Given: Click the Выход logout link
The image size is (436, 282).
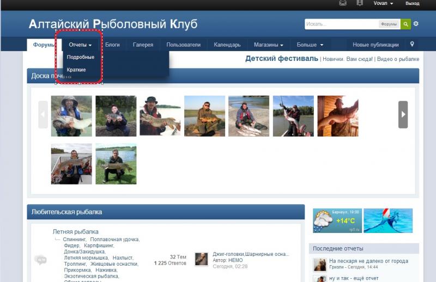Looking at the screenshot, I should coord(413,3).
